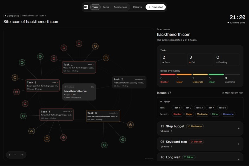Click the 0 Pending tasks card
249x166 pixels.
[x=227, y=59]
